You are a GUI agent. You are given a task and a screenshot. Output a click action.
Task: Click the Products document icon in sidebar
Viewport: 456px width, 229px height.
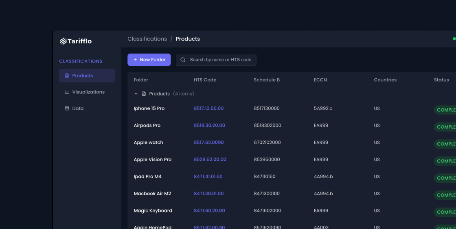pos(67,76)
